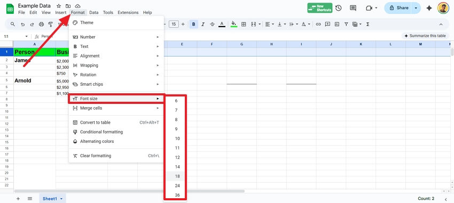Expand the Wrapping submenu
This screenshot has width=454, height=203.
tap(116, 65)
